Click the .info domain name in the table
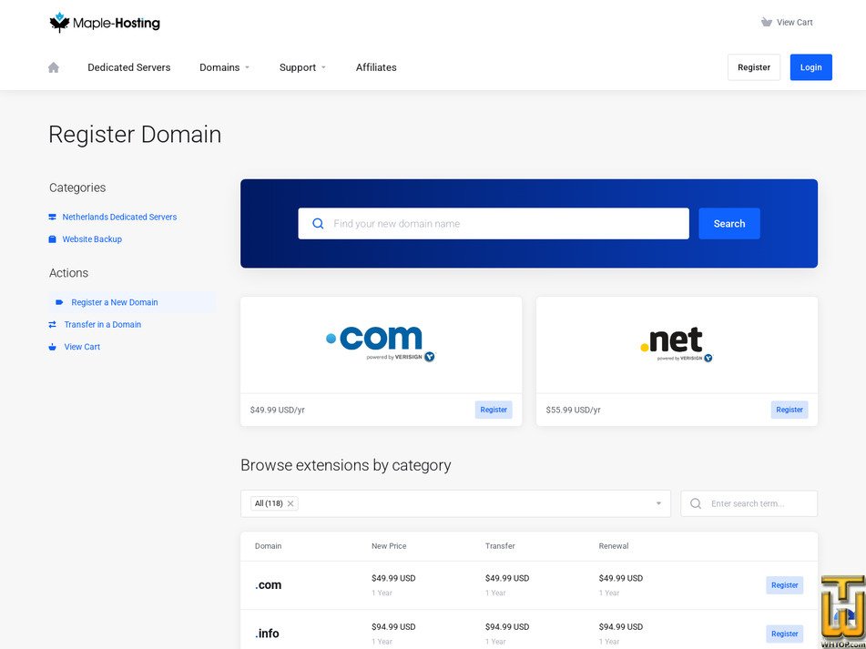This screenshot has width=866, height=649. coord(267,634)
